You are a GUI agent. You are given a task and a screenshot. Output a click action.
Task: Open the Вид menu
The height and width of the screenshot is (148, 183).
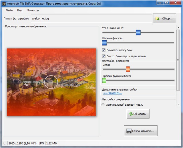[x=20, y=10]
